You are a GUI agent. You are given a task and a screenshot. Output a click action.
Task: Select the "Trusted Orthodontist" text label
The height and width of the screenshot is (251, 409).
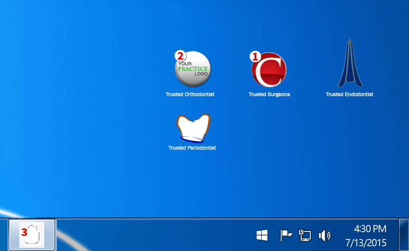(190, 95)
